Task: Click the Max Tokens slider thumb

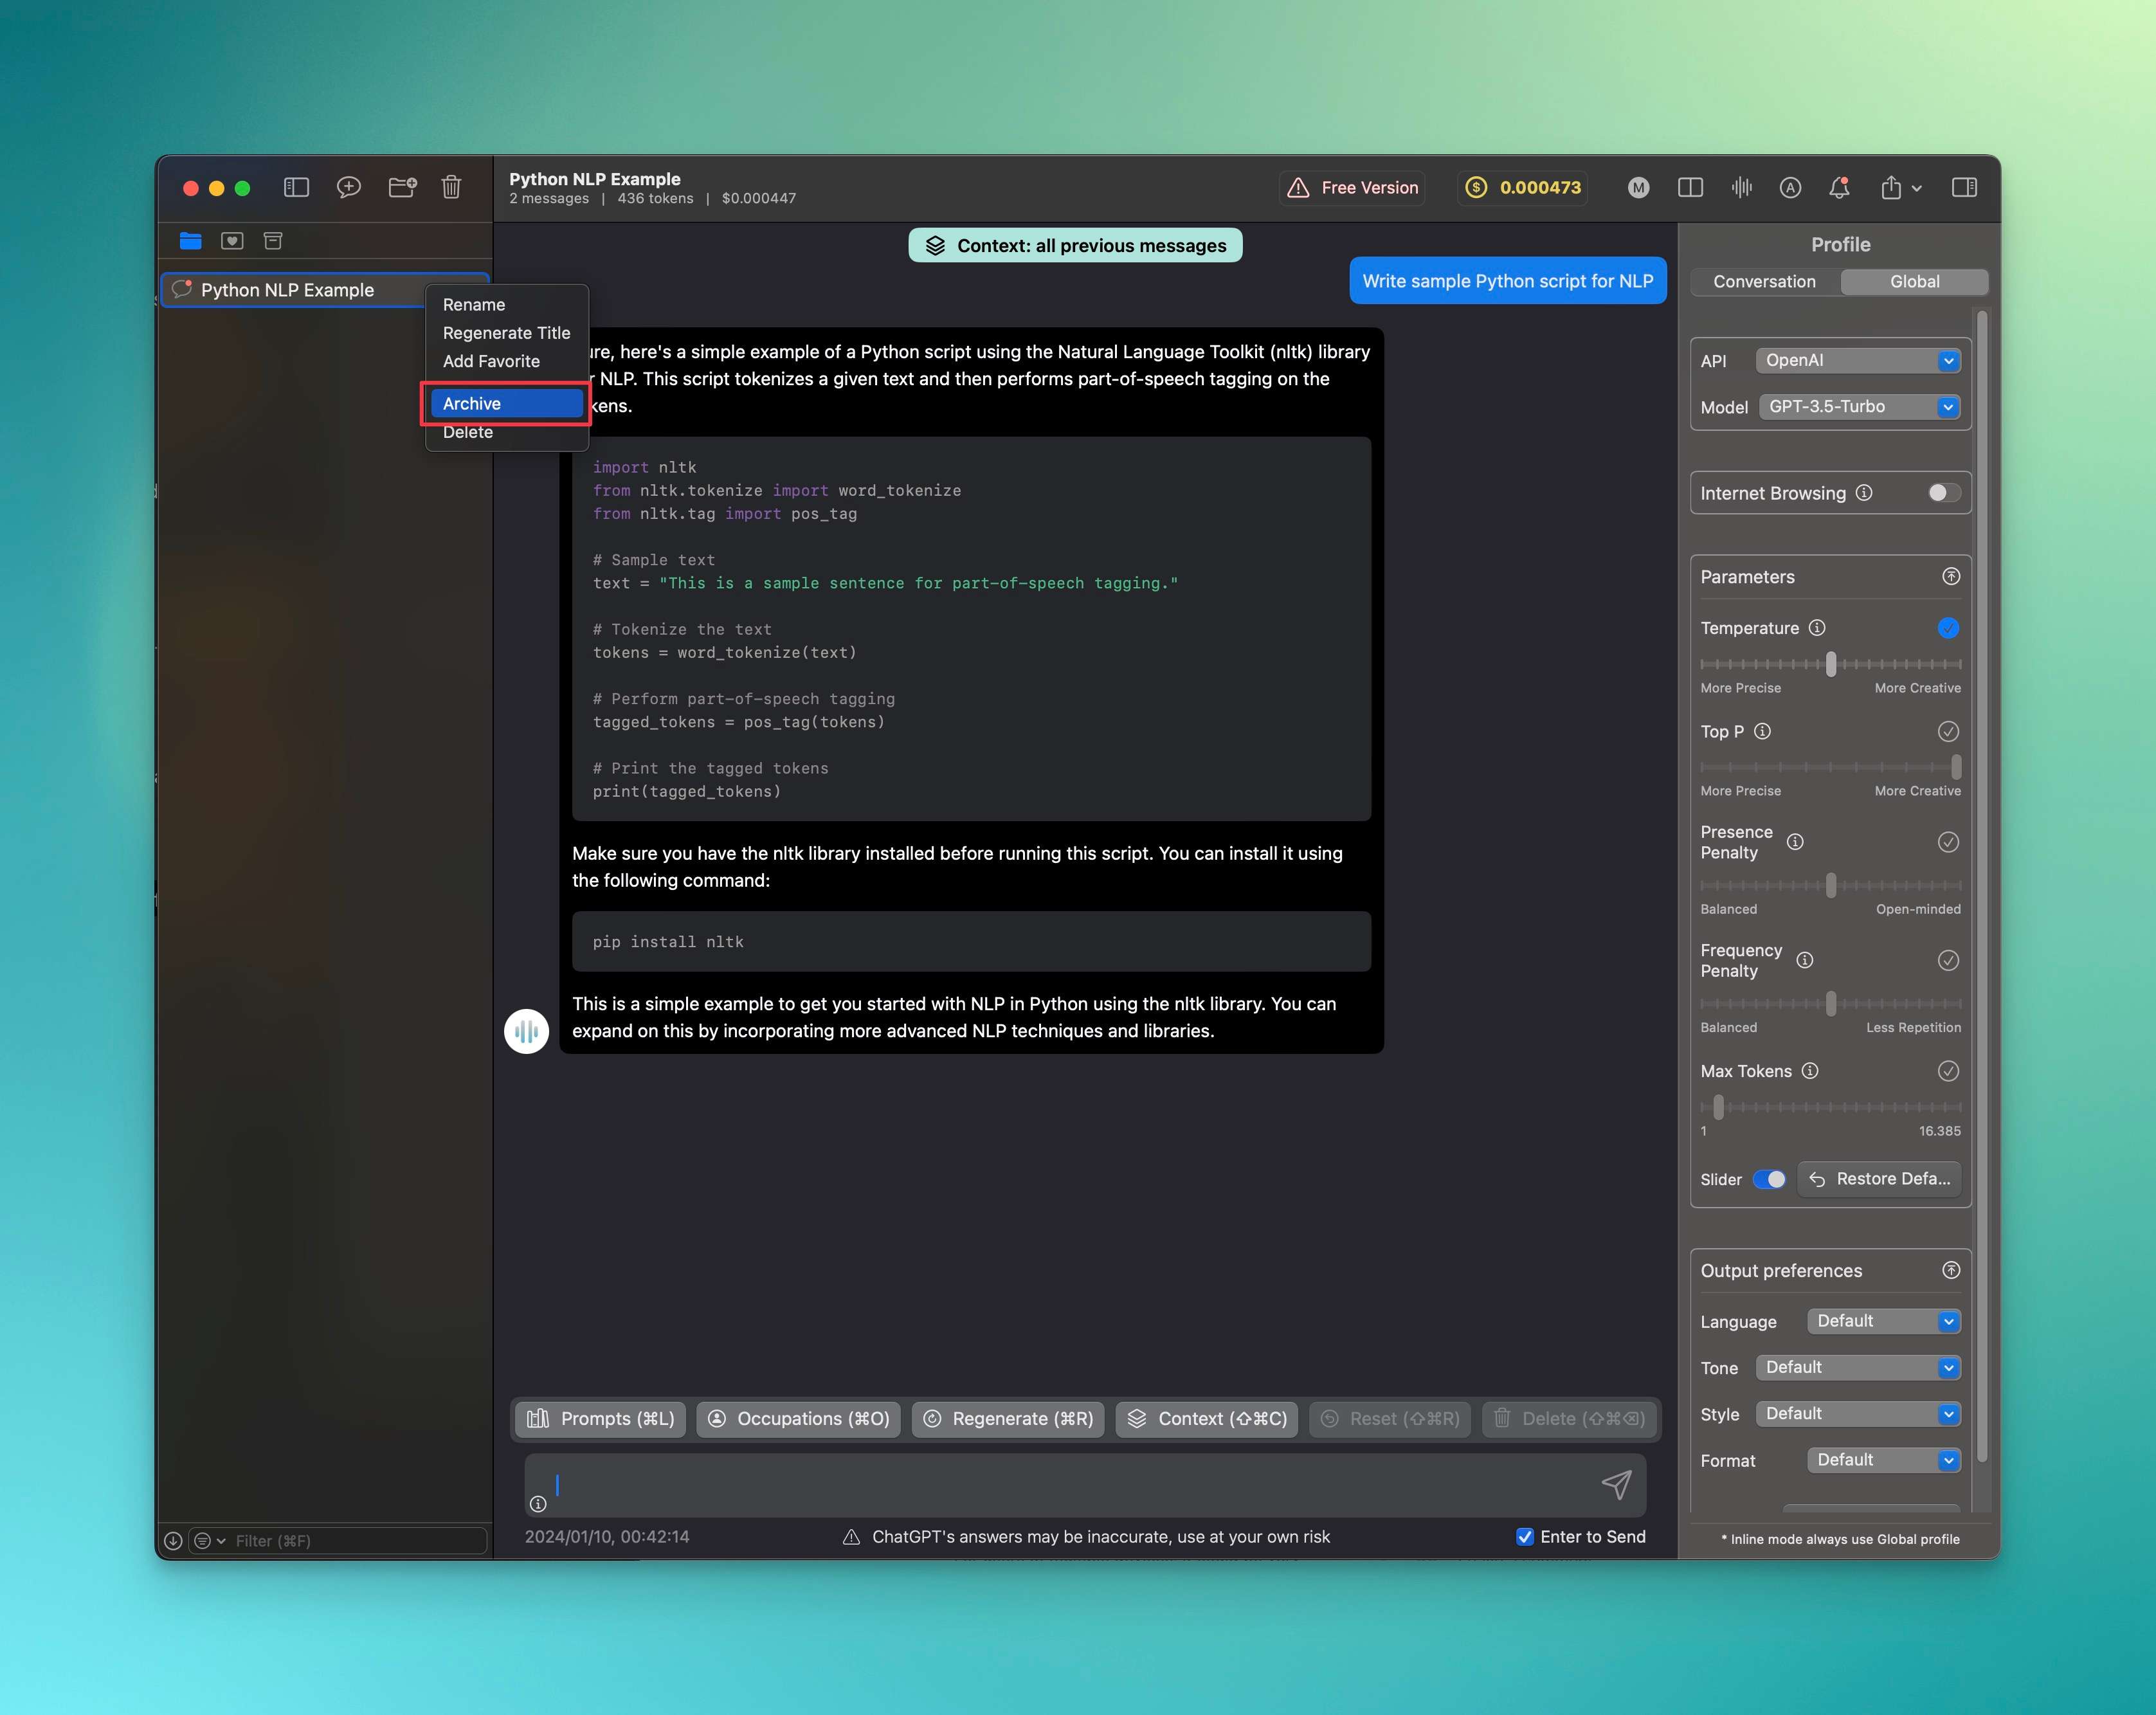Action: [x=1719, y=1107]
